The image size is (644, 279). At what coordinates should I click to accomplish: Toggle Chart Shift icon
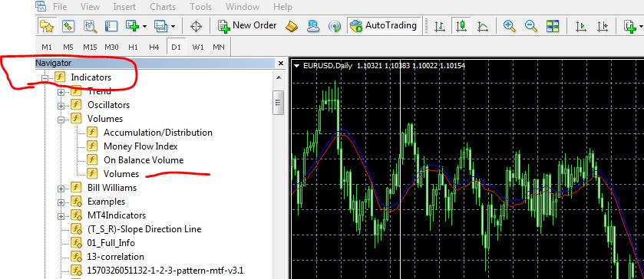603,26
